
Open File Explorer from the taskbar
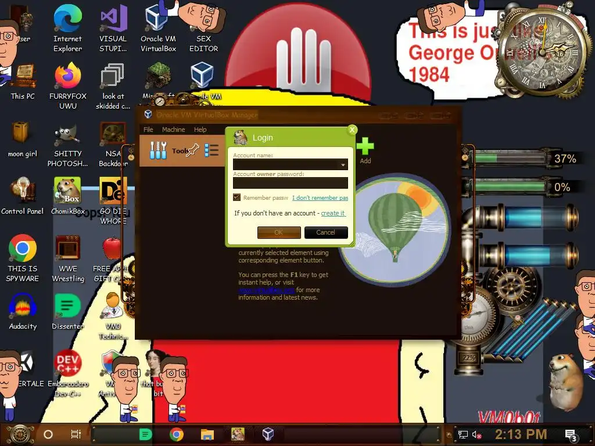(x=207, y=434)
